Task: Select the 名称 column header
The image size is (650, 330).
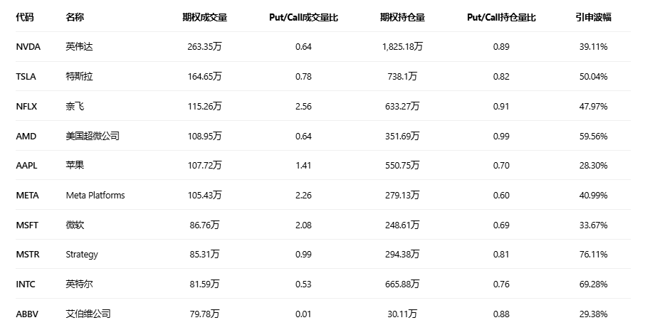Action: click(74, 17)
